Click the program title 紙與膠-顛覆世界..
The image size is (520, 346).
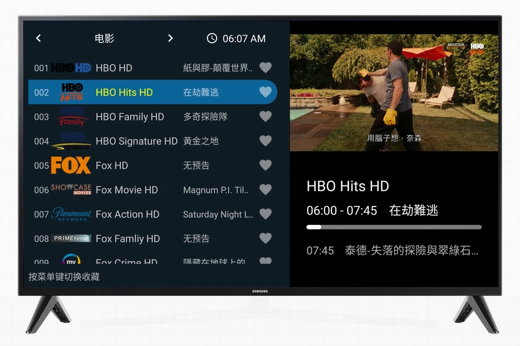tap(218, 68)
